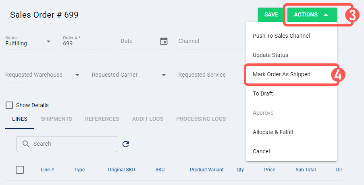
Task: Select Update Status from Actions menu
Action: (x=291, y=55)
